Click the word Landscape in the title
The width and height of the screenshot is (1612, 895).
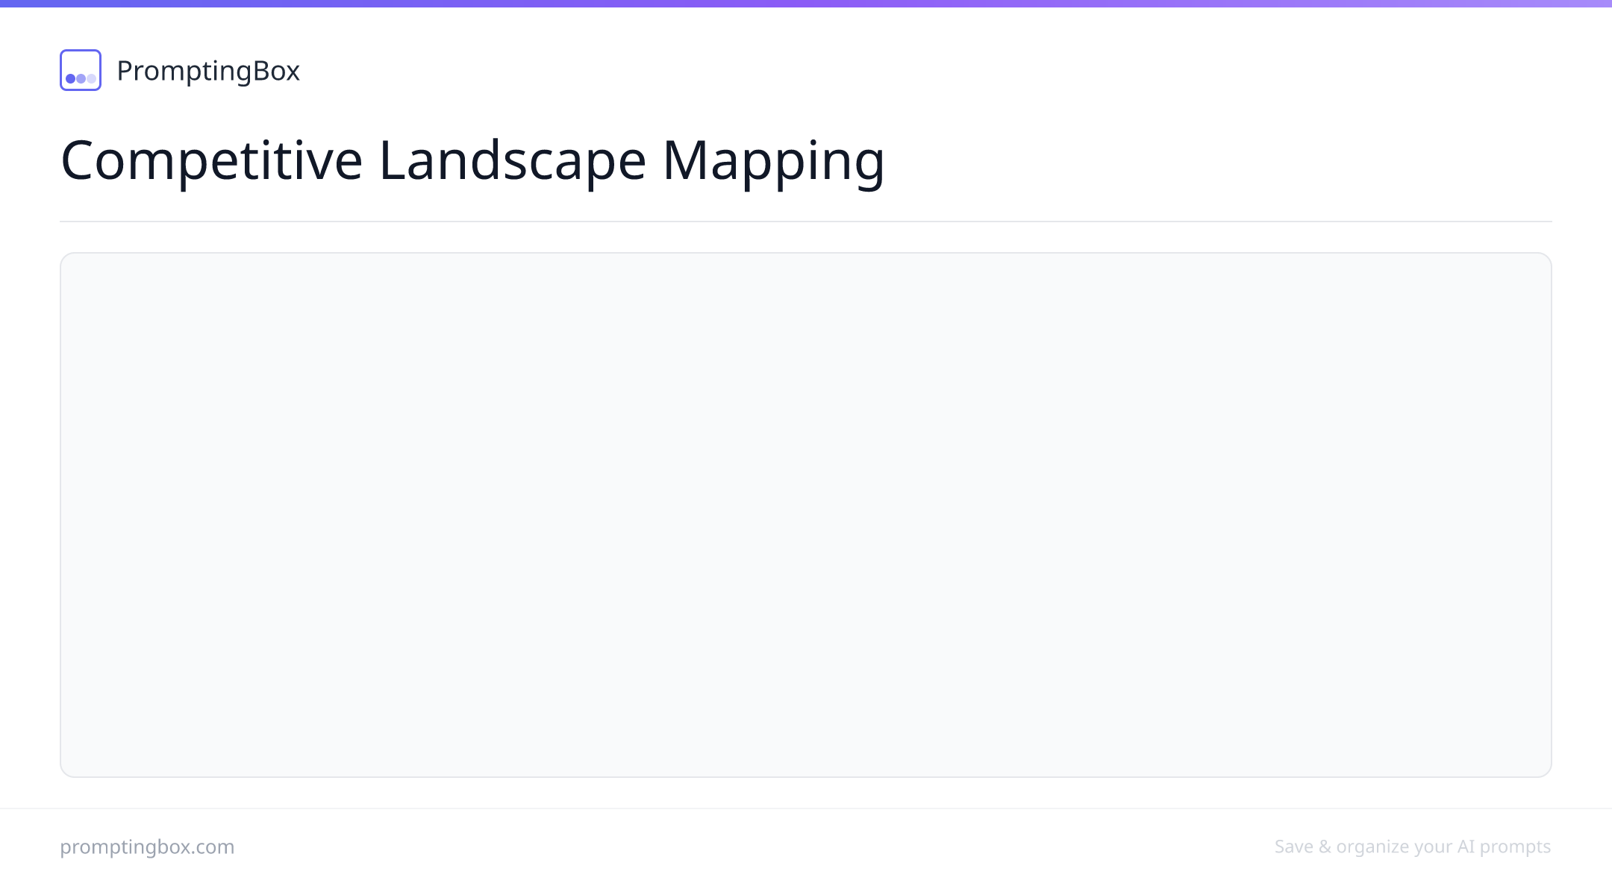tap(513, 160)
